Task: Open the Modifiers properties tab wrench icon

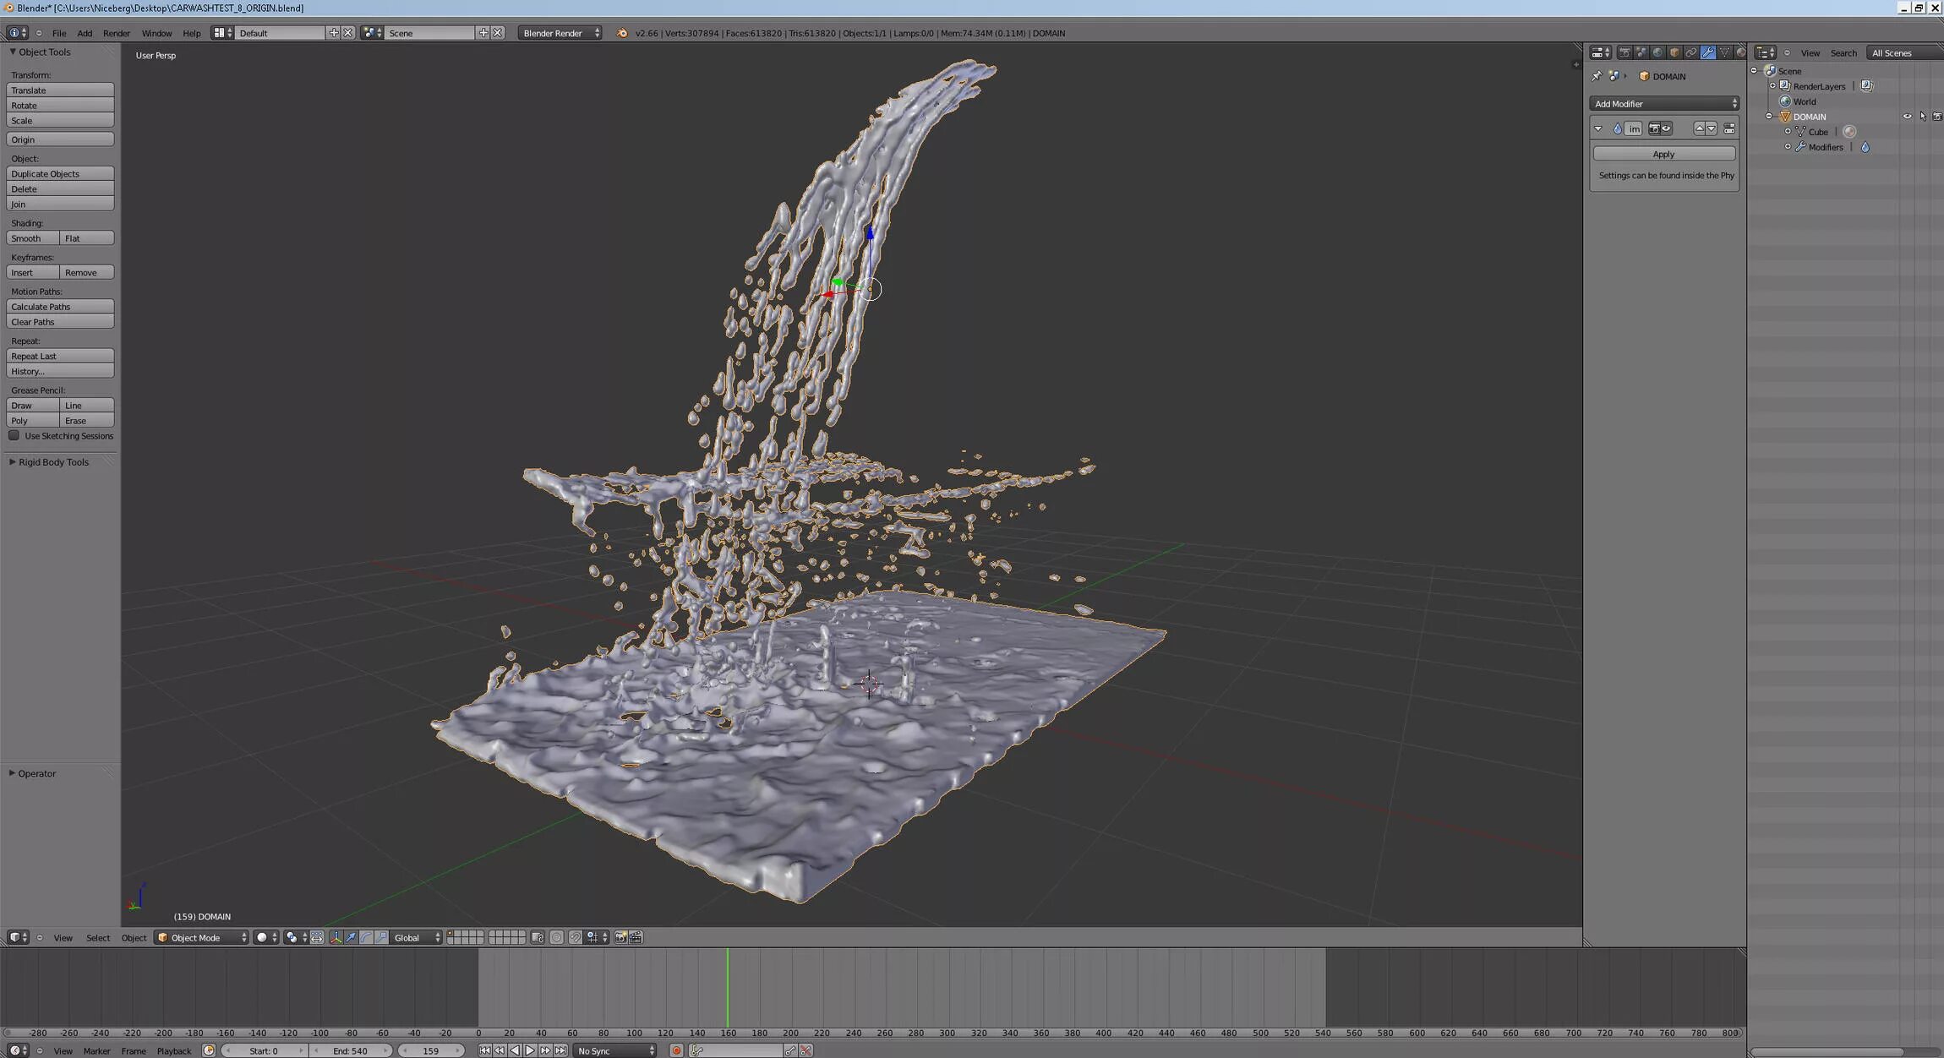Action: (1707, 52)
